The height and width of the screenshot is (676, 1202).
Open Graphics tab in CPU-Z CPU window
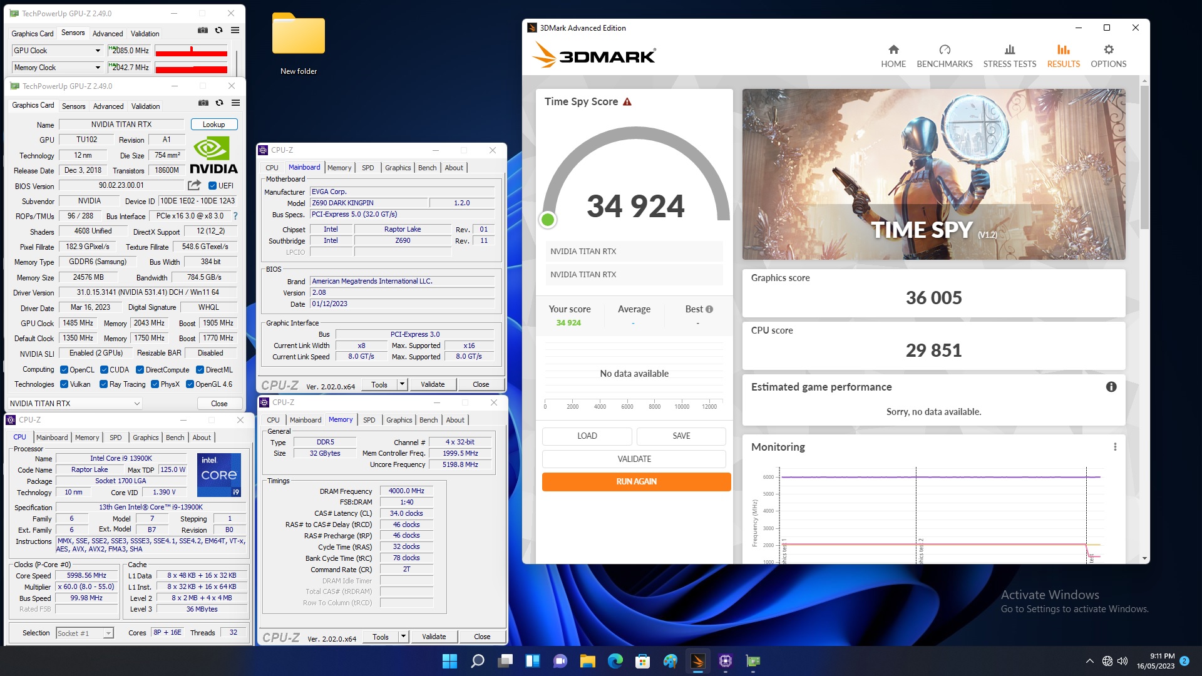pos(146,438)
